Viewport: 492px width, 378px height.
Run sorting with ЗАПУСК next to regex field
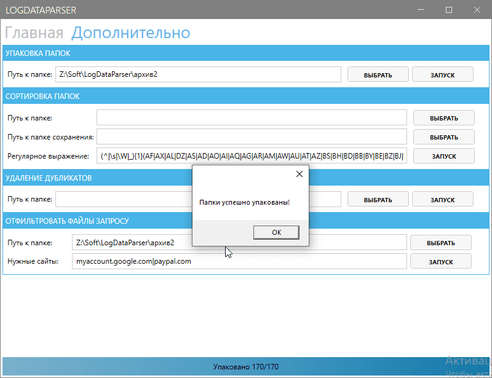point(443,156)
